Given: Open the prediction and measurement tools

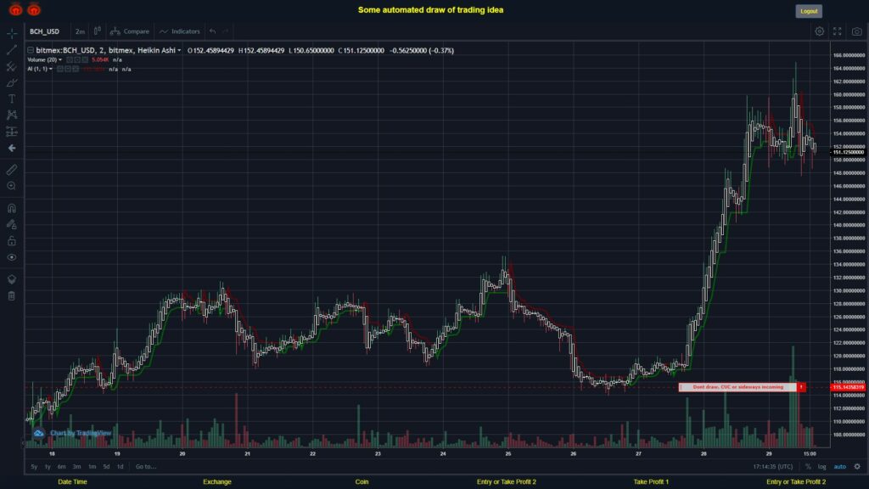Looking at the screenshot, I should (12, 132).
